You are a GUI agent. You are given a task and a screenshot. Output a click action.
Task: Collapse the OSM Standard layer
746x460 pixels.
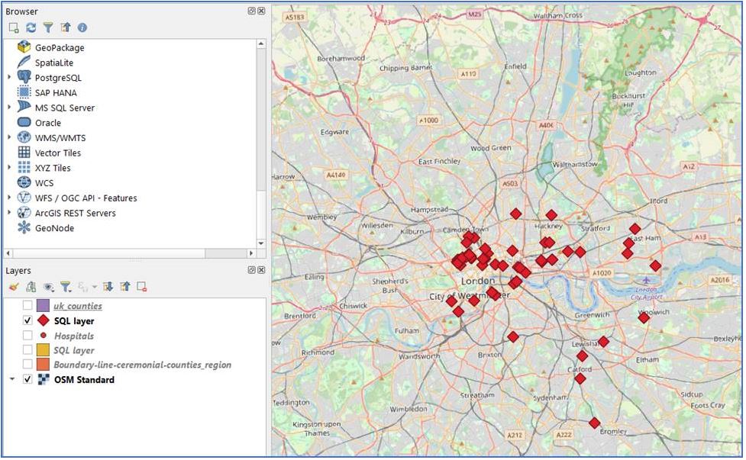12,379
